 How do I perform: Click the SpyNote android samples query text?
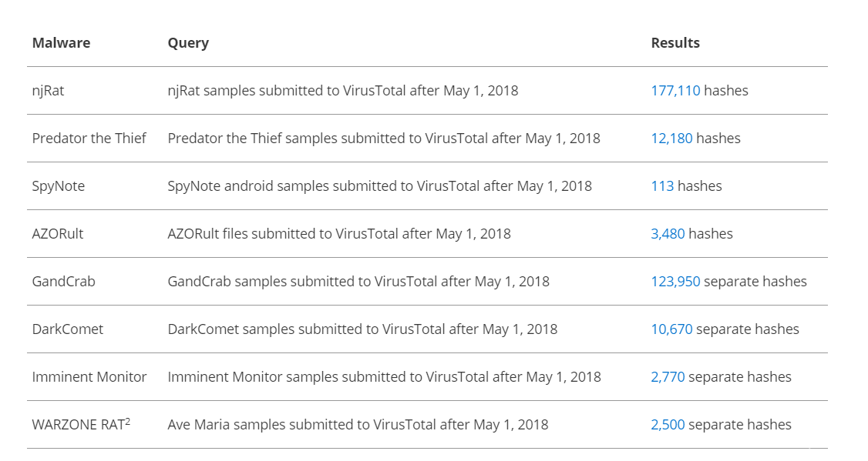pyautogui.click(x=379, y=186)
